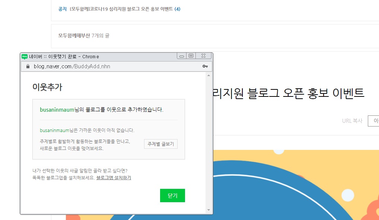The image size is (379, 220).
Task: Click the (4) comment count on the notice
Action: 177,9
